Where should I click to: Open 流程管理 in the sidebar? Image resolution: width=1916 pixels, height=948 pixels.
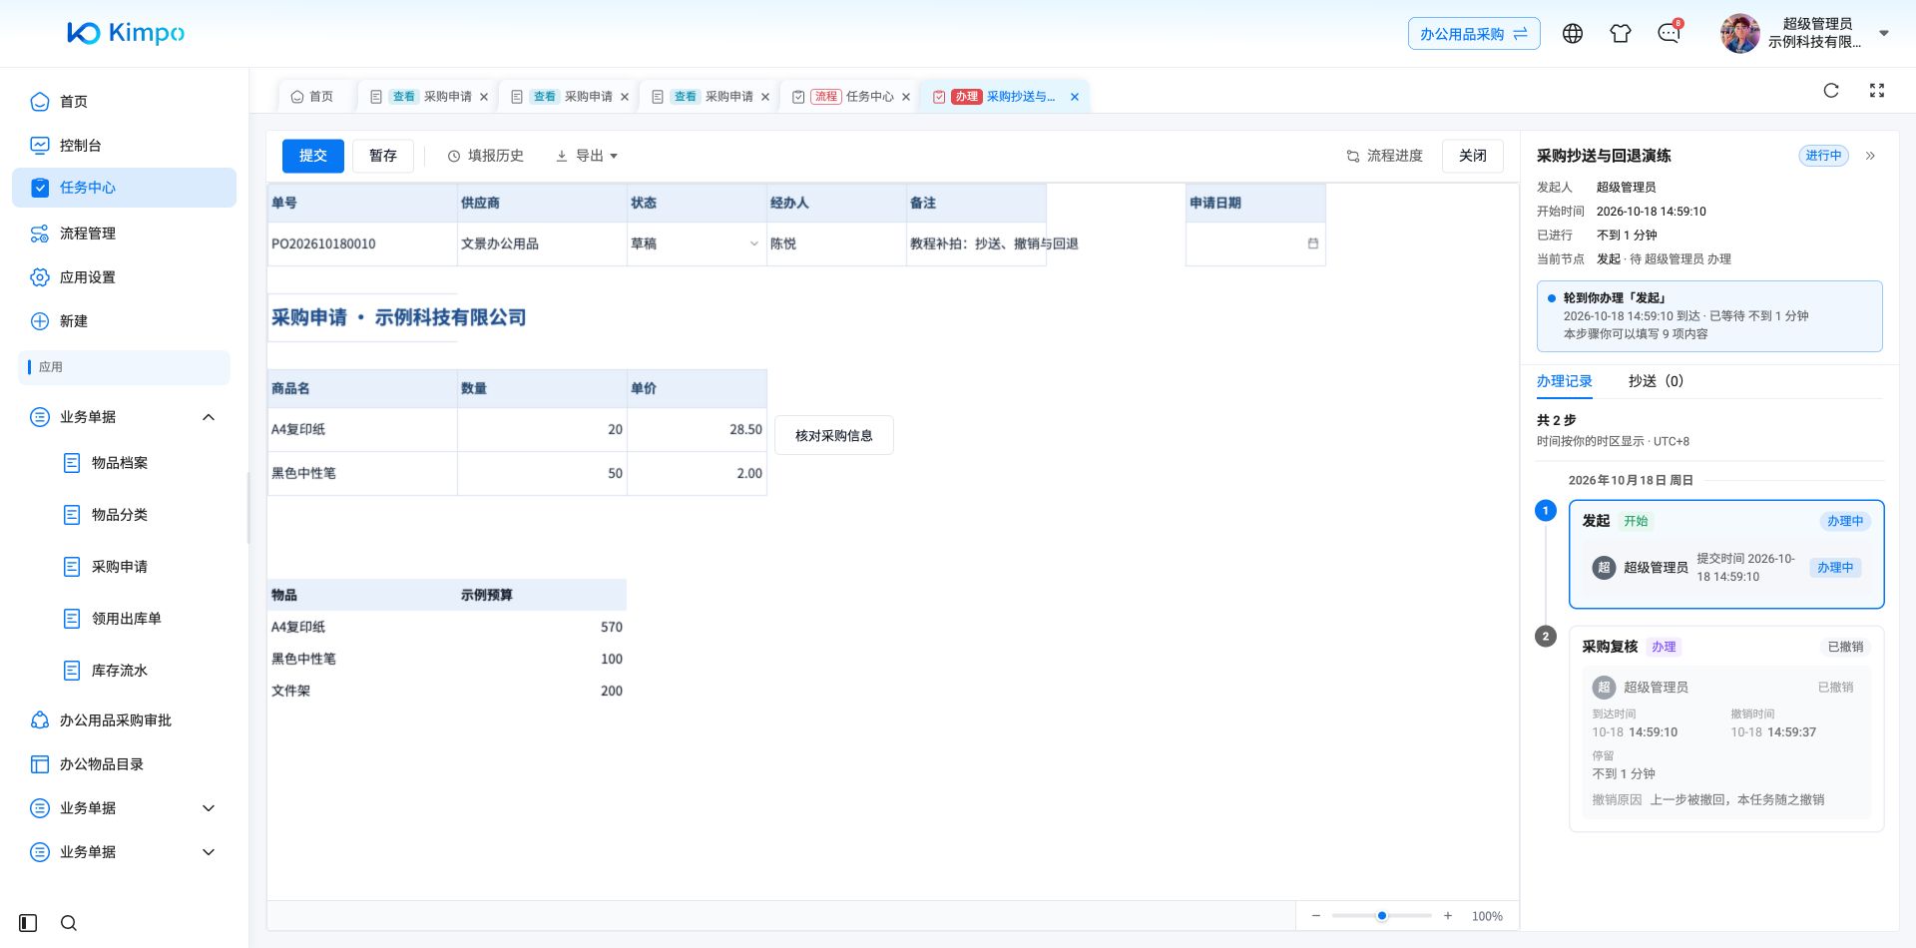coord(124,234)
